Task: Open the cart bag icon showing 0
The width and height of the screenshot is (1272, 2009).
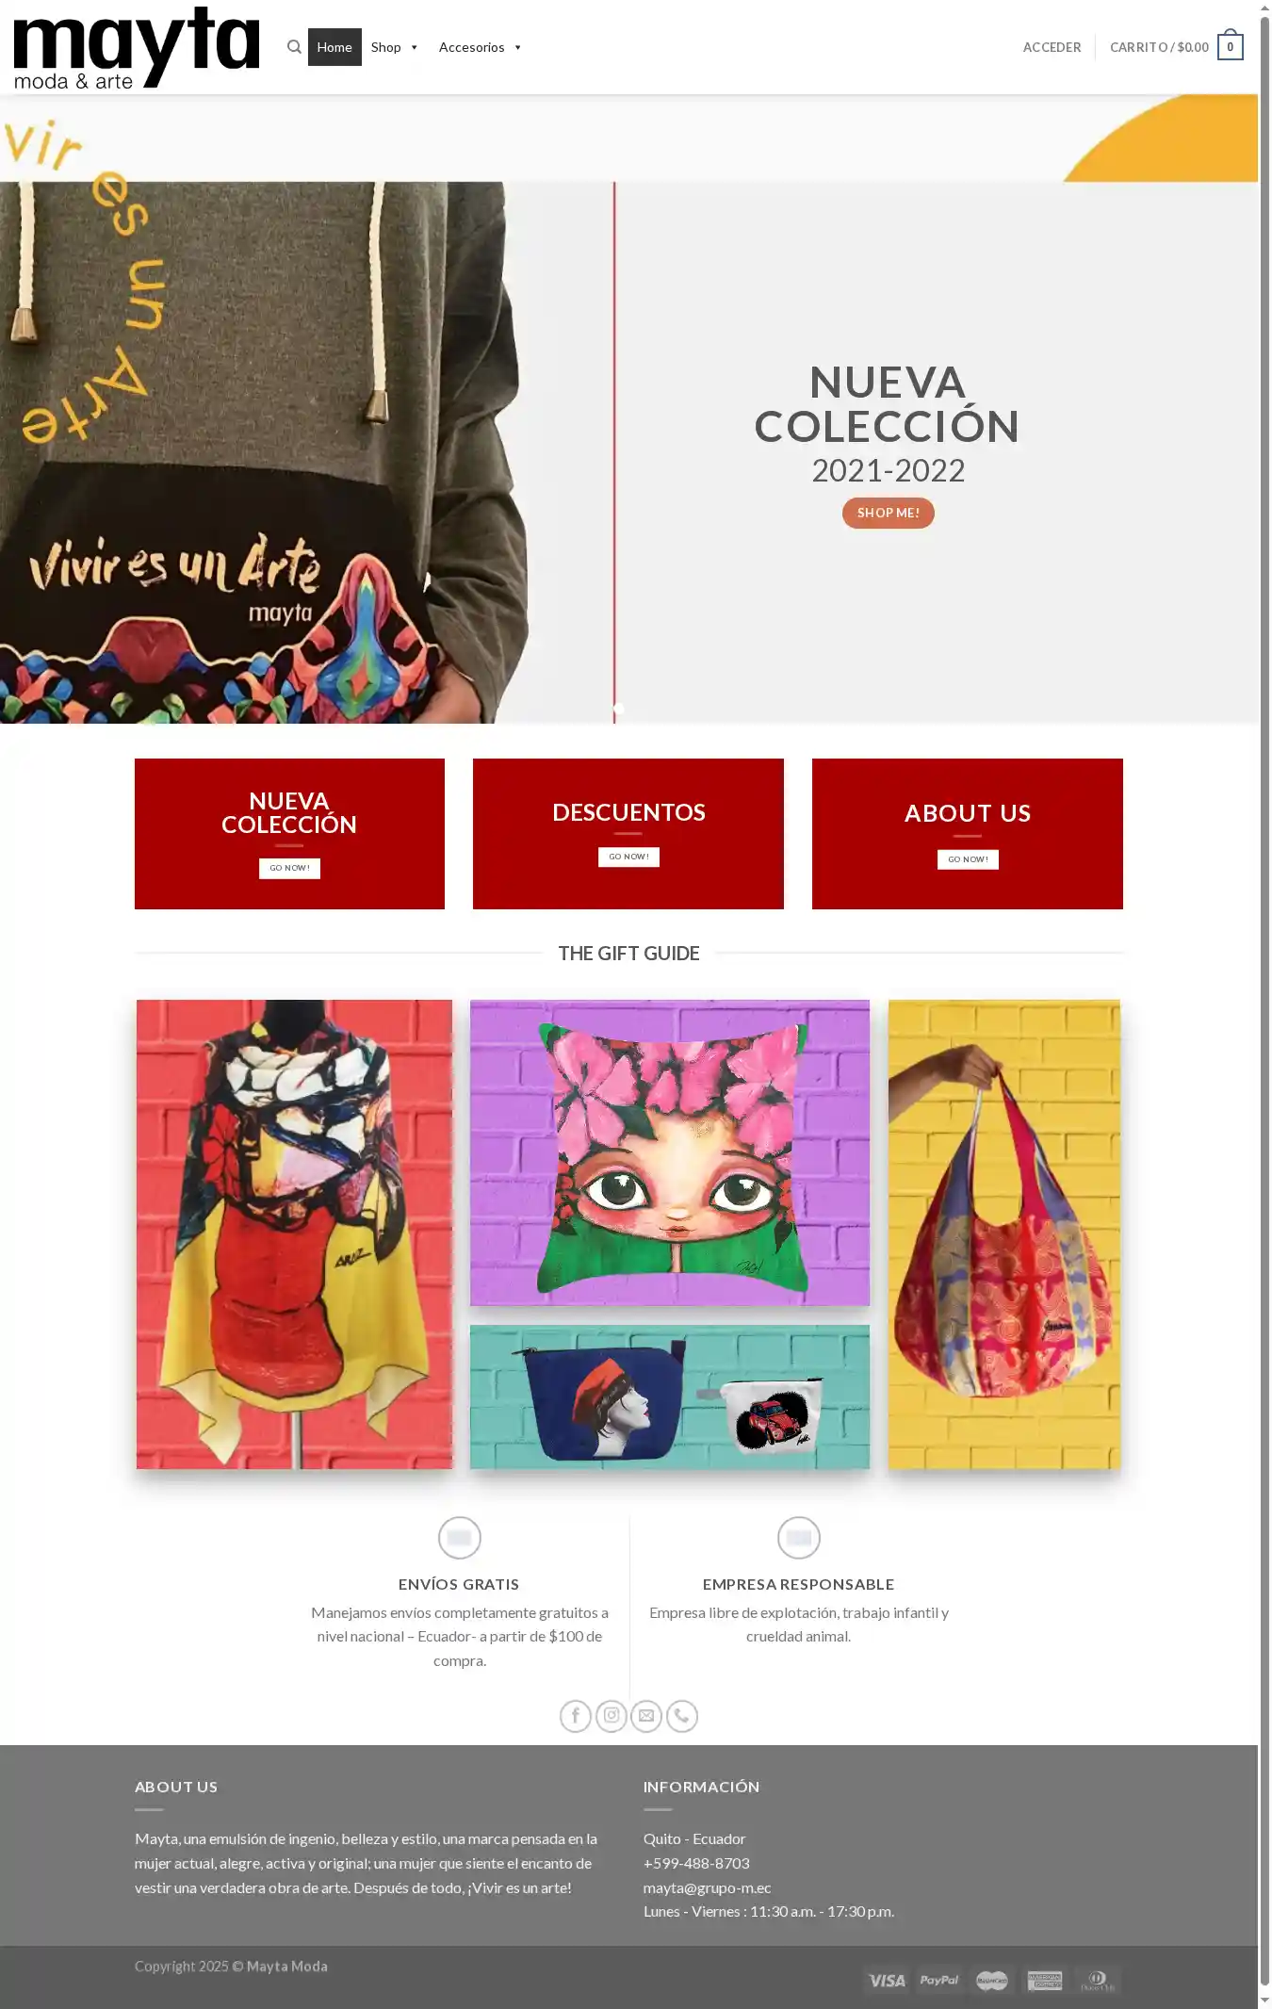Action: tap(1230, 46)
